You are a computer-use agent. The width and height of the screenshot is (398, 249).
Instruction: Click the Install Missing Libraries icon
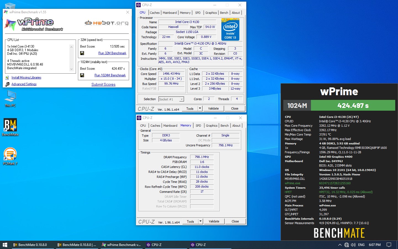[x=7, y=78]
